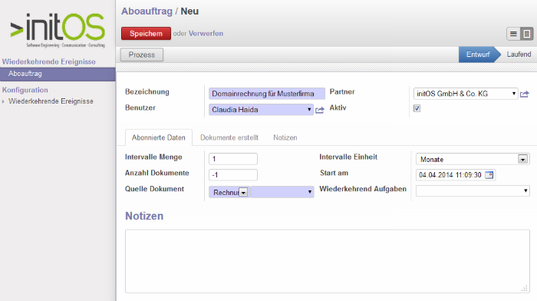Grab the Notizen textarea resize handle

pyautogui.click(x=525, y=288)
